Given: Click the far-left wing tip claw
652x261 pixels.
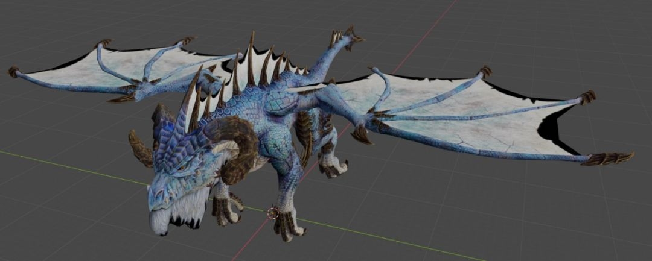Looking at the screenshot, I should 13,72.
